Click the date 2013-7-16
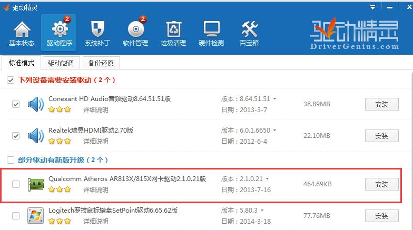The width and height of the screenshot is (413, 230). [255, 189]
